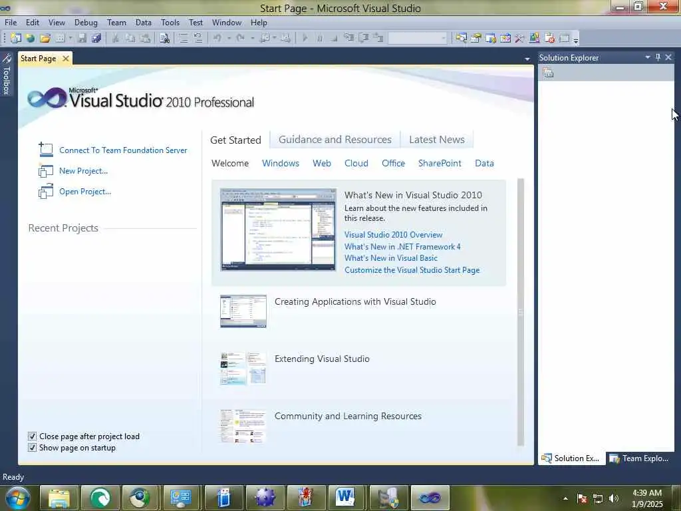Click the Start Page toolbar icon

click(534, 38)
